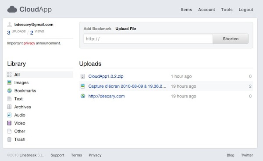Click the archive icon next to CloudApp1.0.2.zip
The width and height of the screenshot is (263, 161).
click(83, 76)
